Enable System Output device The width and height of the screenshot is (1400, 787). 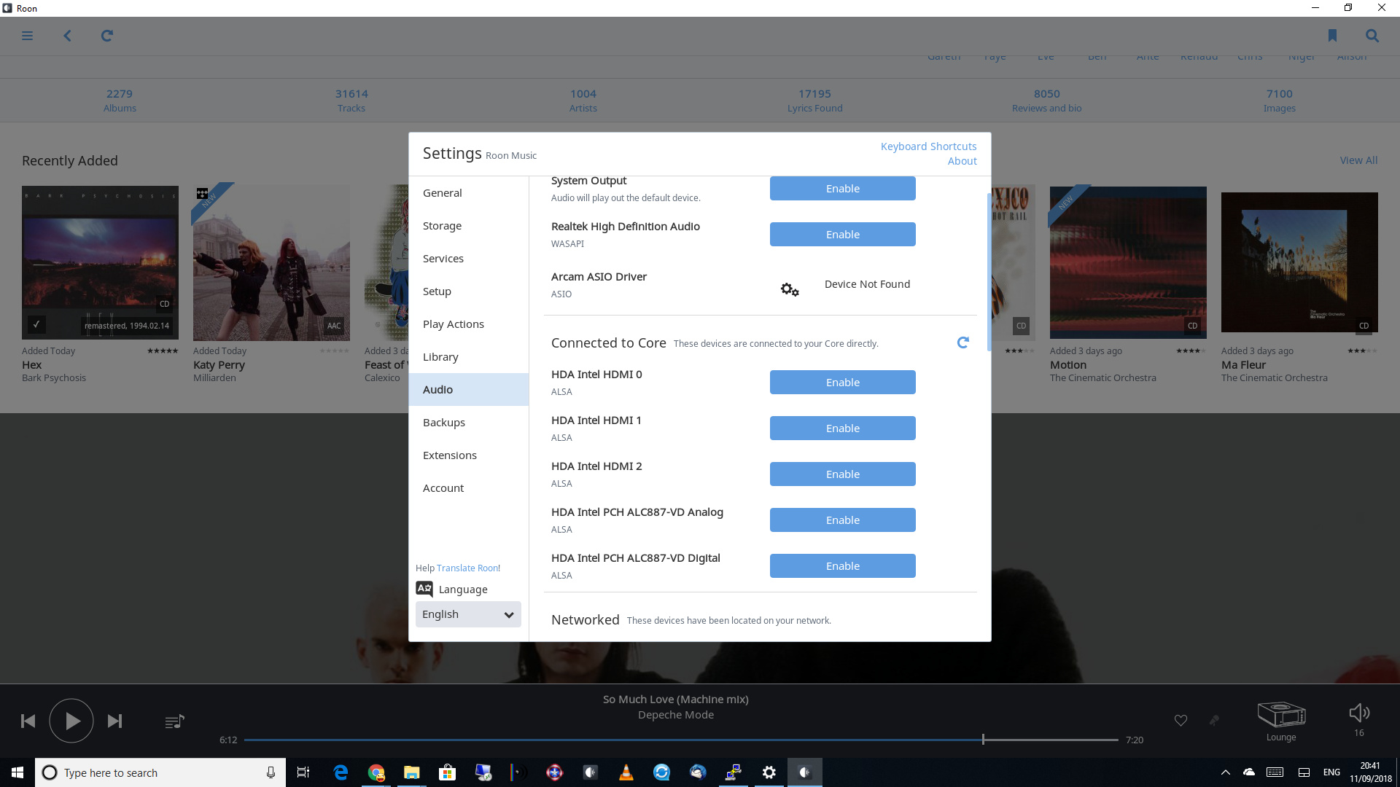click(843, 188)
